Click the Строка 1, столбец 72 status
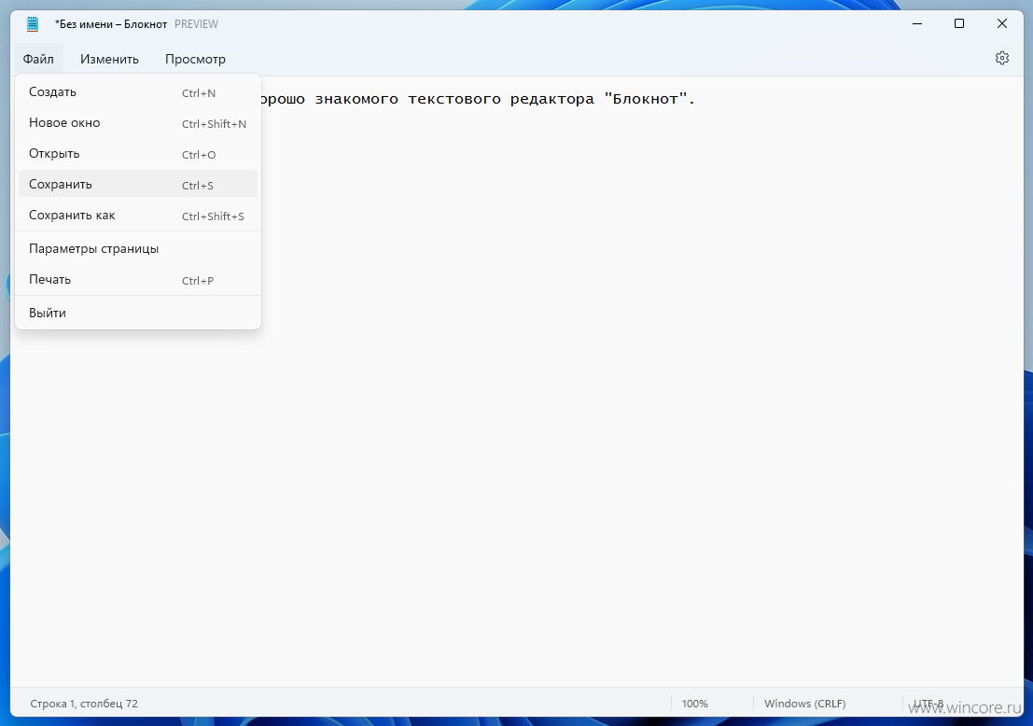This screenshot has height=726, width=1033. coord(84,704)
